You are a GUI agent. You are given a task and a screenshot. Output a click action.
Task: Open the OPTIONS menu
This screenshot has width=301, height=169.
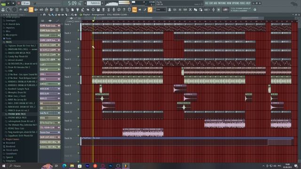point(235,3)
